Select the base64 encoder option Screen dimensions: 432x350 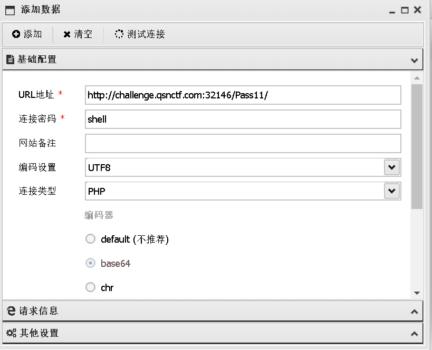(90, 263)
